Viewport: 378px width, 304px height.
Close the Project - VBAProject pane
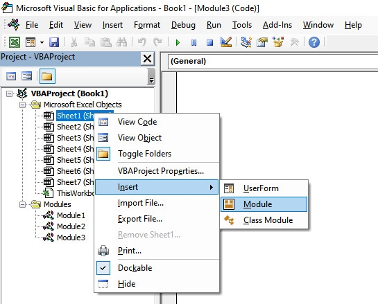(147, 59)
